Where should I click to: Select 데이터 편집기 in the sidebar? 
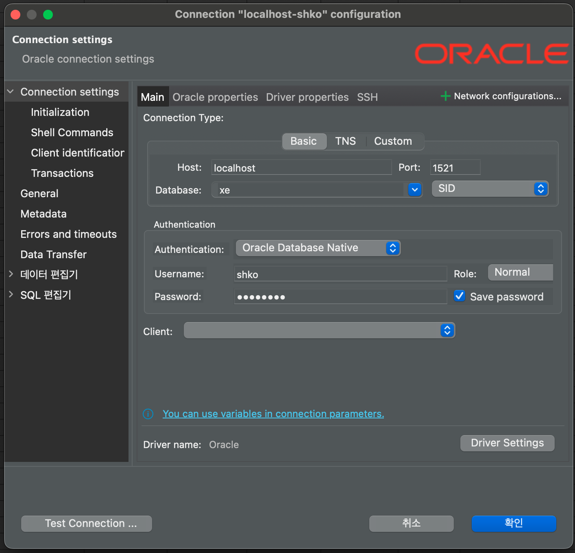click(x=49, y=274)
